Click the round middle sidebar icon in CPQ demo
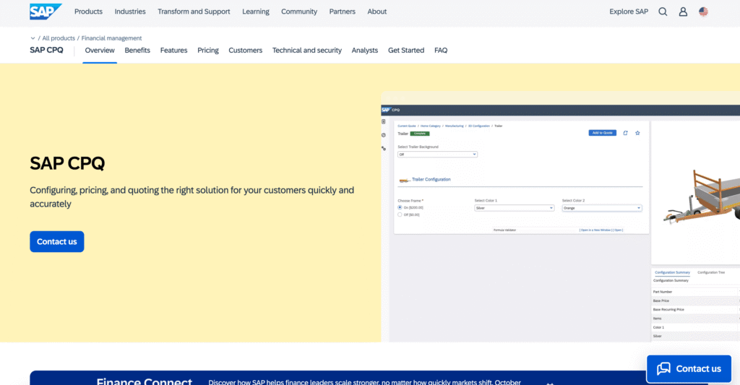Viewport: 740px width, 385px height. coord(383,135)
